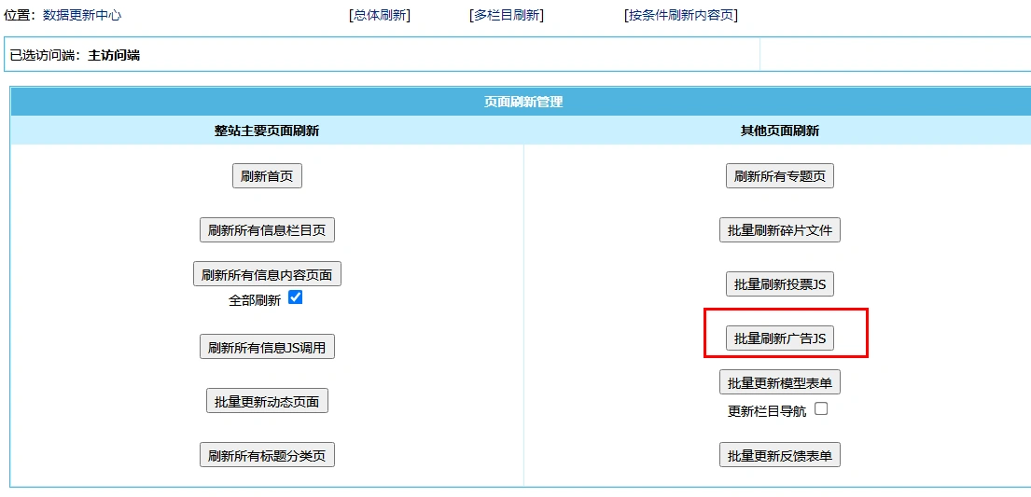Click 刷新所有标题分类页 button
Screen dimensions: 1031x497
coord(267,455)
